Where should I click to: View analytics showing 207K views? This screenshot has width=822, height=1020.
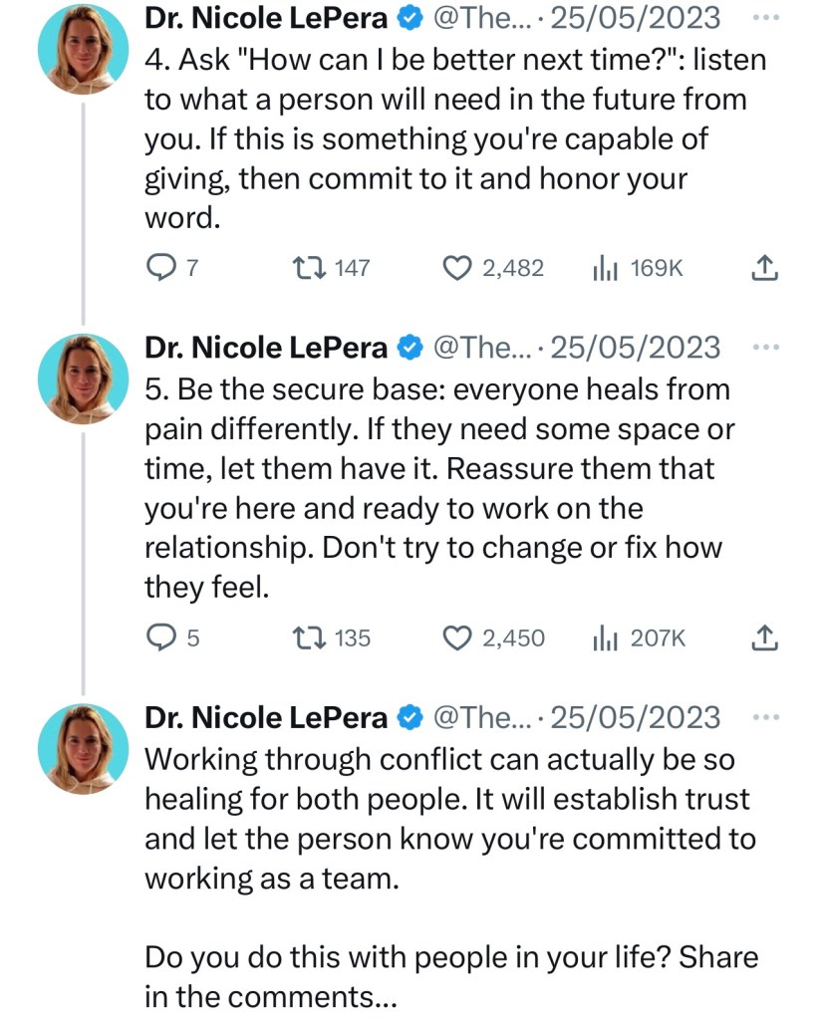(607, 637)
